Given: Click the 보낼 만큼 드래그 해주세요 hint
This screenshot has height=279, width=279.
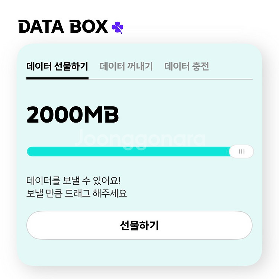Looking at the screenshot, I should pos(77,194).
